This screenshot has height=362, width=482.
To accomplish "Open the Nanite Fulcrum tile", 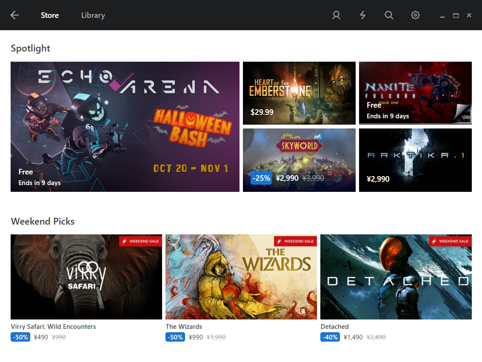I will click(415, 93).
